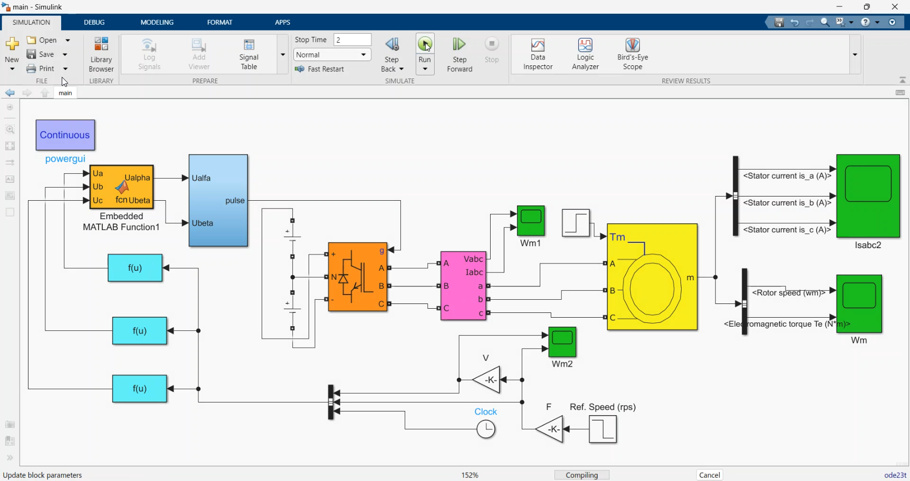Click the Fit to View palette icon
Viewport: 910px width, 481px height.
pos(10,146)
